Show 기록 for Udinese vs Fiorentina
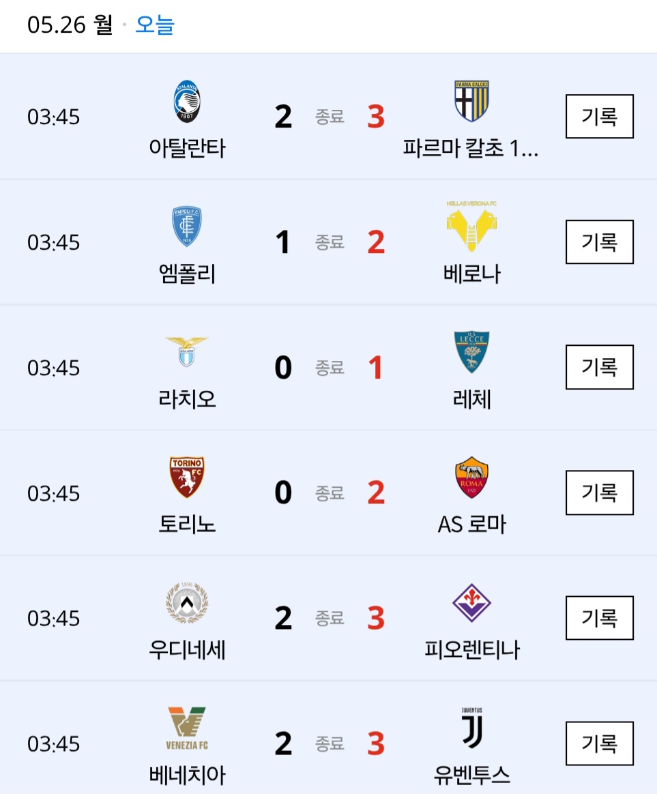 pos(599,618)
